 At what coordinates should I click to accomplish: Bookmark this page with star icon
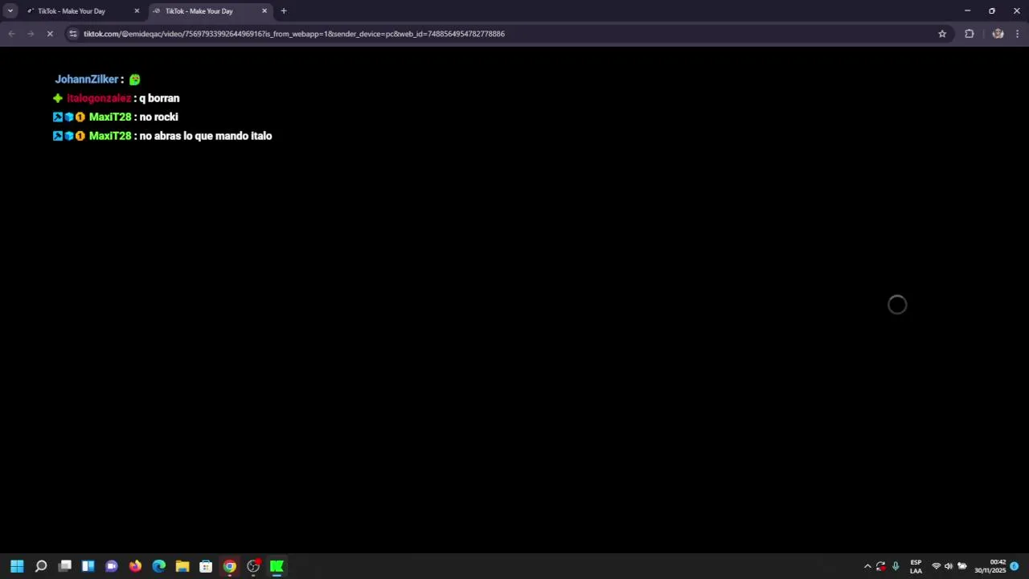coord(942,34)
